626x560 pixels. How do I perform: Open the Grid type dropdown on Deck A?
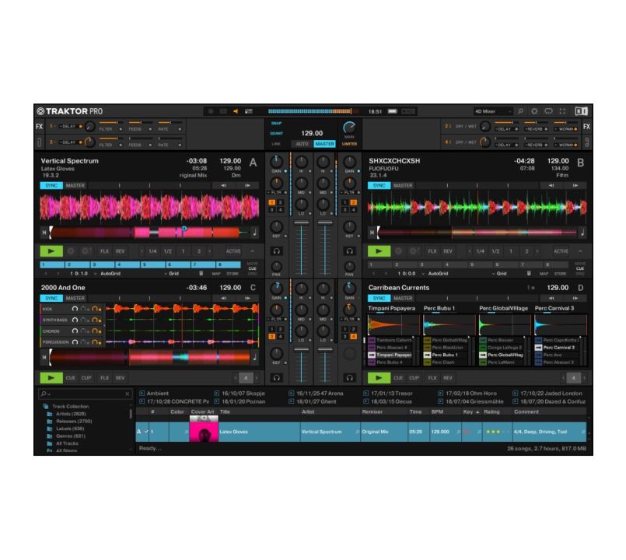point(172,274)
